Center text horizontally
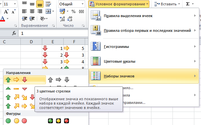 point(32,11)
